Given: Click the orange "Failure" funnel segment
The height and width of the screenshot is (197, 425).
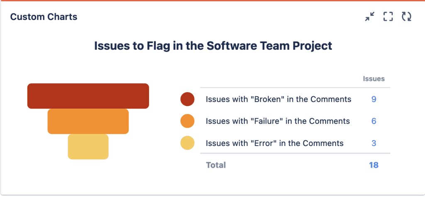Looking at the screenshot, I should coord(88,121).
